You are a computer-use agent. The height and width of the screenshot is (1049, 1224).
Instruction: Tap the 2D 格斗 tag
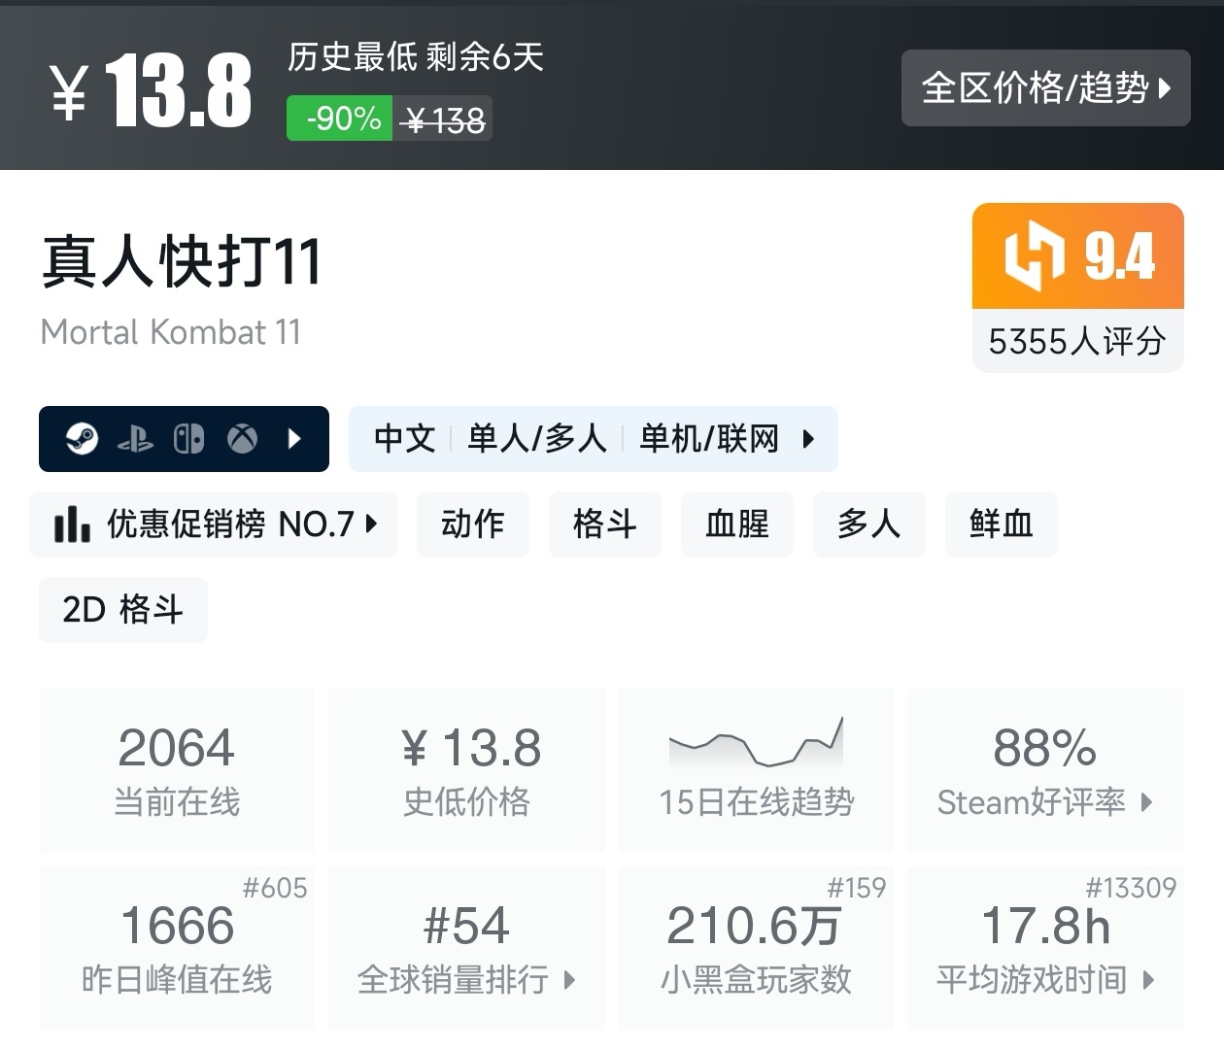[x=123, y=610]
